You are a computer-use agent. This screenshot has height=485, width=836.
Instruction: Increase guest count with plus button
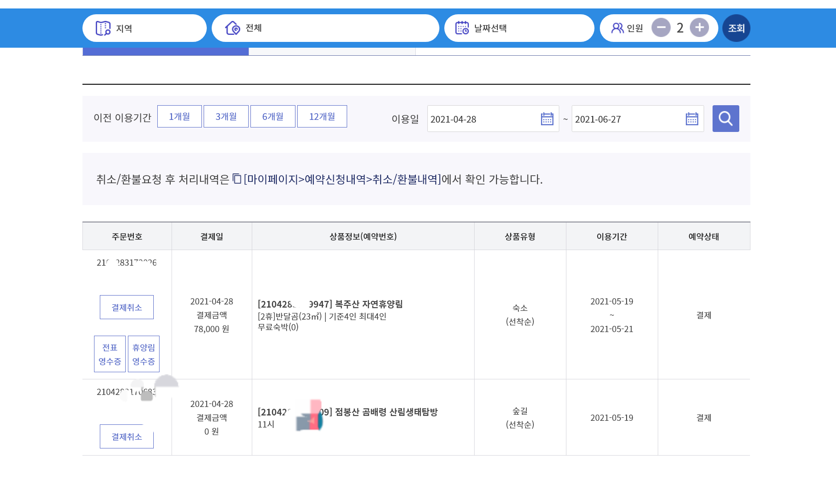pos(699,28)
